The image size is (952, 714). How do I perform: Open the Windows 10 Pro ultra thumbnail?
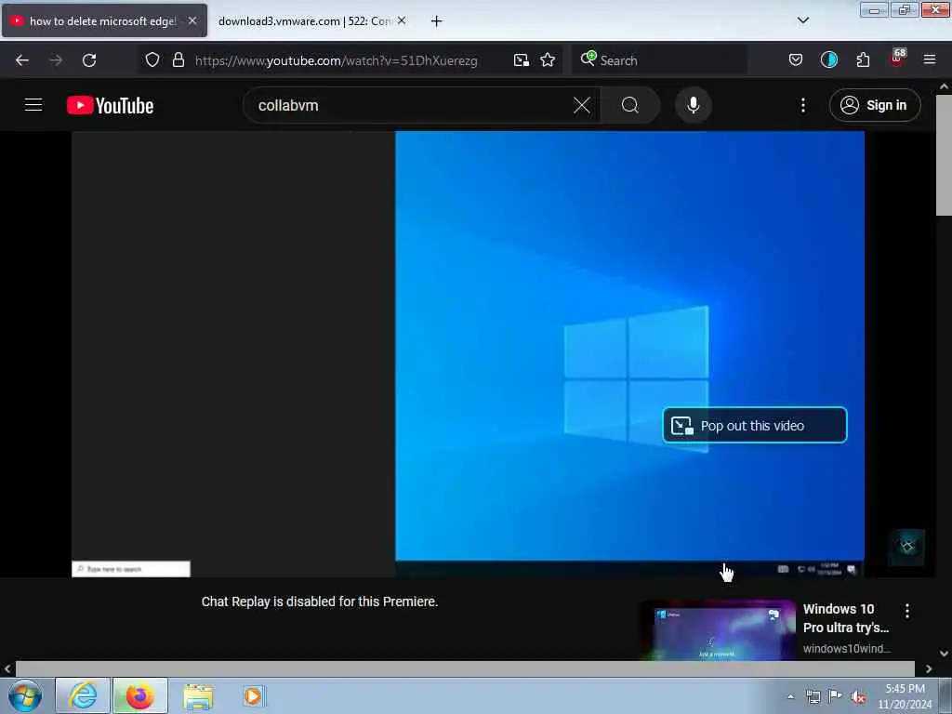click(x=719, y=631)
